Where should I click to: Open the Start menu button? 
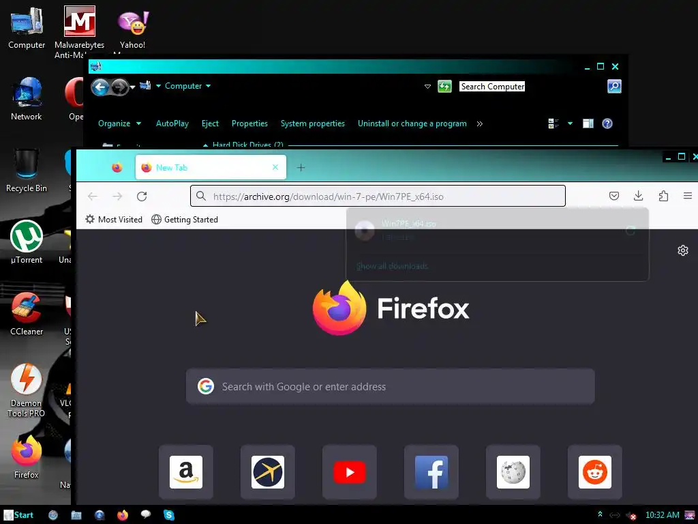pyautogui.click(x=18, y=515)
